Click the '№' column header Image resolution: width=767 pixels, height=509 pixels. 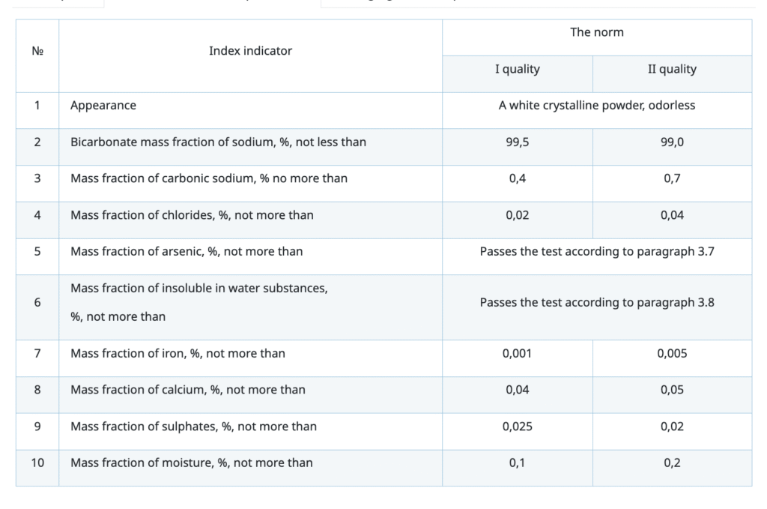point(37,51)
